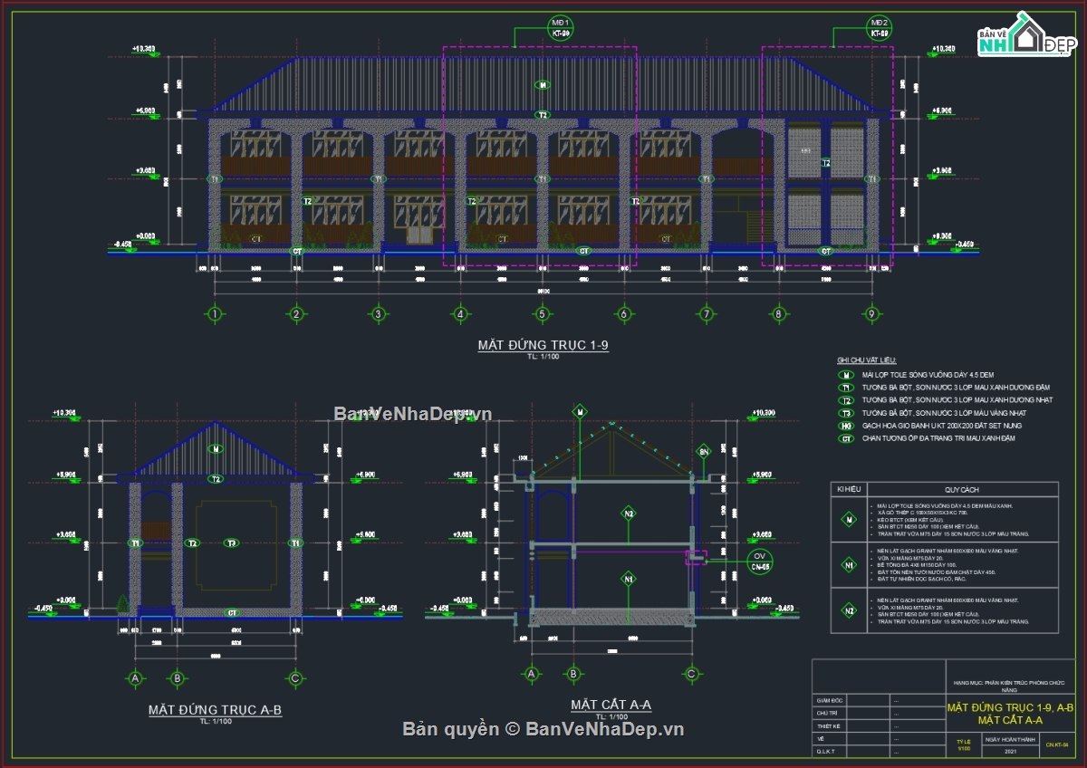Click the T3 symbol in material legend
Screen dimensions: 1087x768
point(847,413)
